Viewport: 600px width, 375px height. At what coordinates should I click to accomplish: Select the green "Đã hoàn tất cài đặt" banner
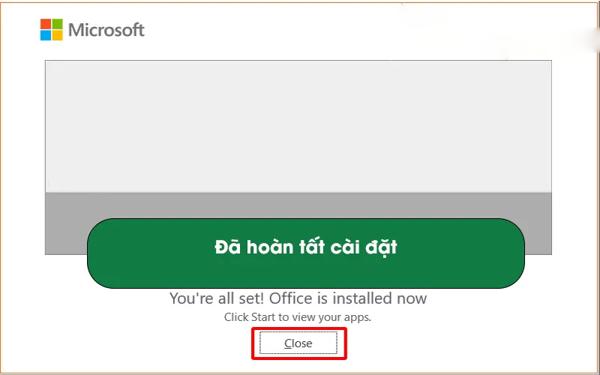pos(306,253)
